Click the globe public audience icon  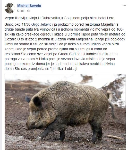[29, 11]
